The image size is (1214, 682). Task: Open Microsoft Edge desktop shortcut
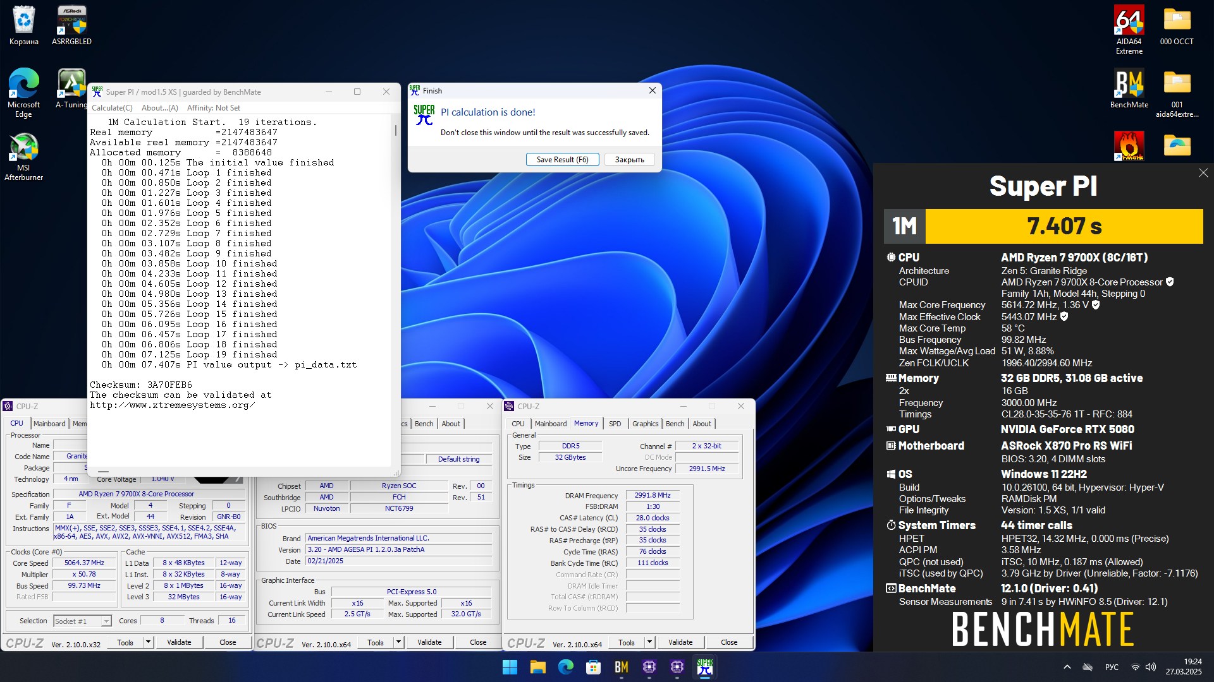[x=23, y=93]
